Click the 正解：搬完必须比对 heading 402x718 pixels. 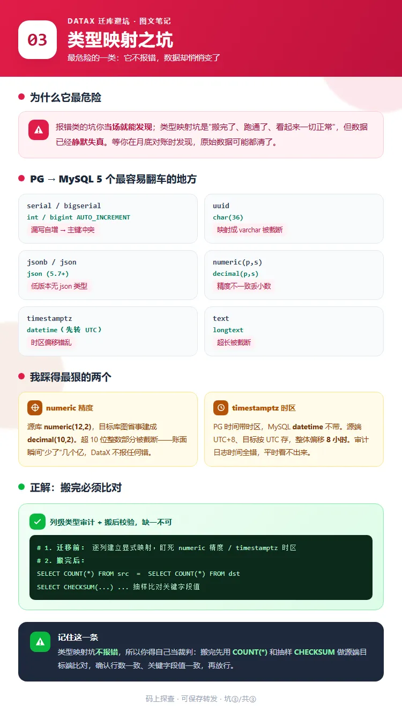pyautogui.click(x=76, y=487)
